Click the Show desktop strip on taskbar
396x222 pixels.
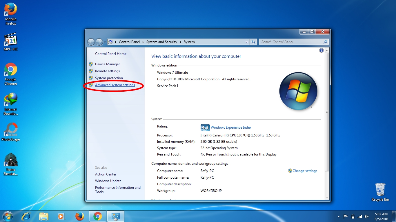pos(394,217)
